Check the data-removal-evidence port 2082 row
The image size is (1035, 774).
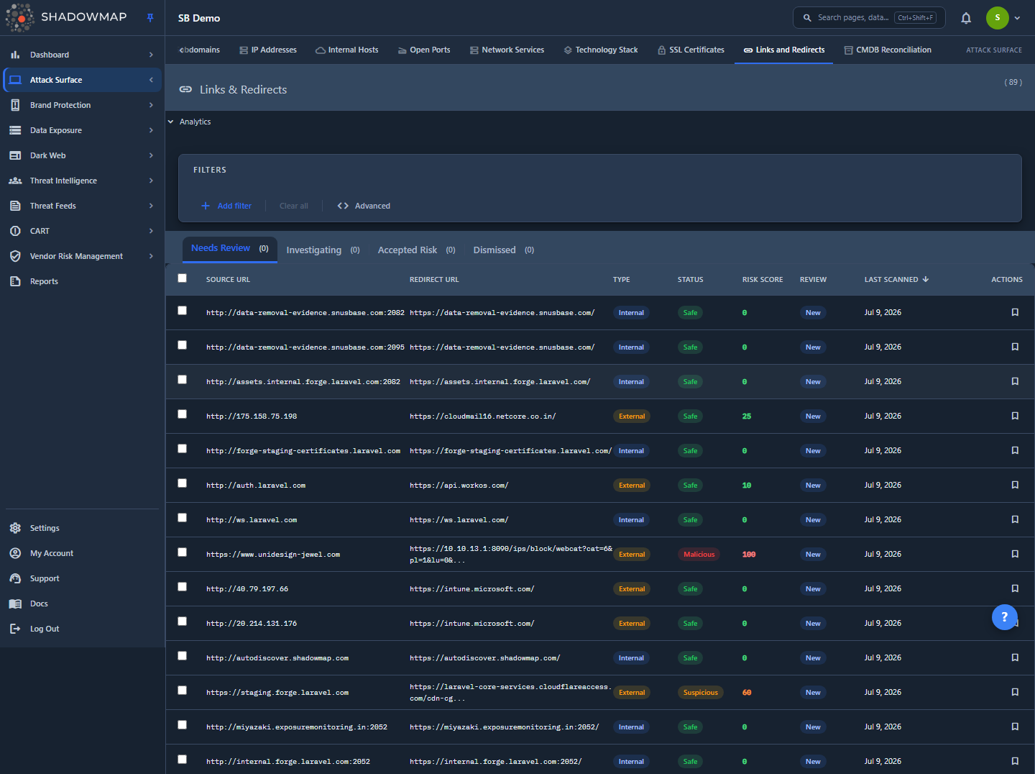click(183, 311)
